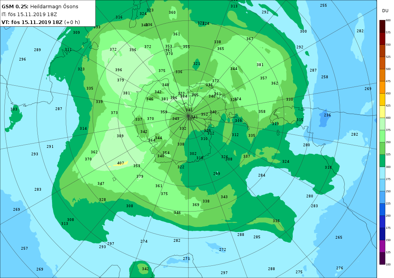Click the '500' legend tick label
Viewport: 394px width, 278px height.
pos(388,69)
